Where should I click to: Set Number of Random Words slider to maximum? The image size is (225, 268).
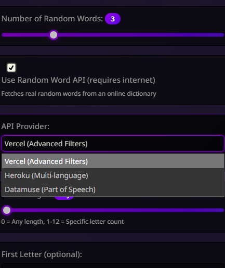(223, 35)
